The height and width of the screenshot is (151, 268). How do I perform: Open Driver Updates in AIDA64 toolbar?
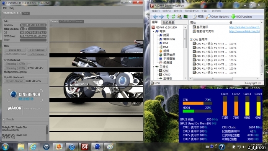(x=217, y=17)
